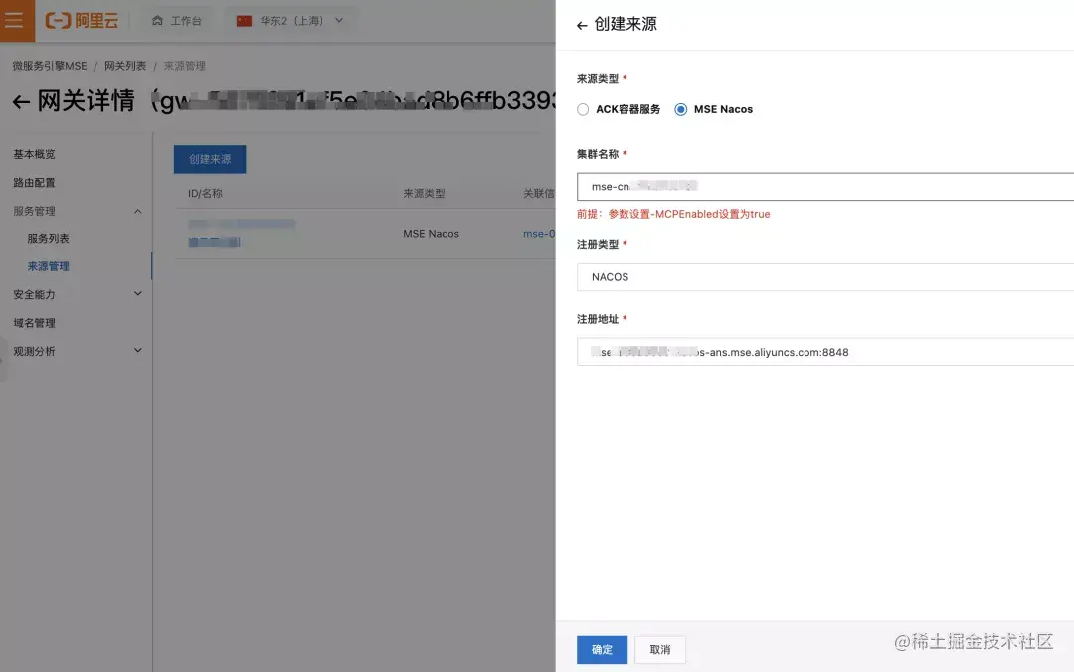Open 域名管理 in the sidebar
The height and width of the screenshot is (672, 1074).
pos(34,323)
